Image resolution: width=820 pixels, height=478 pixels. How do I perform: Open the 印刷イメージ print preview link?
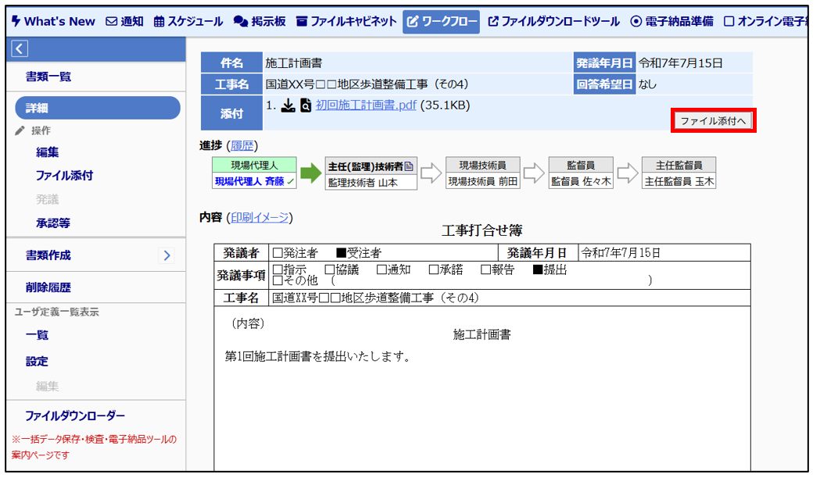(260, 217)
